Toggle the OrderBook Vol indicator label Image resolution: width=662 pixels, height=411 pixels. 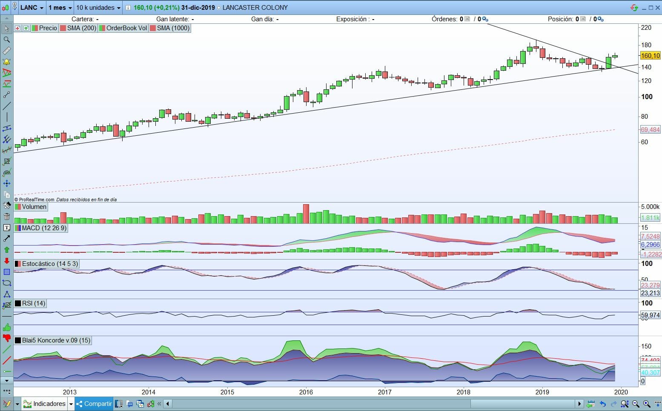tap(123, 28)
